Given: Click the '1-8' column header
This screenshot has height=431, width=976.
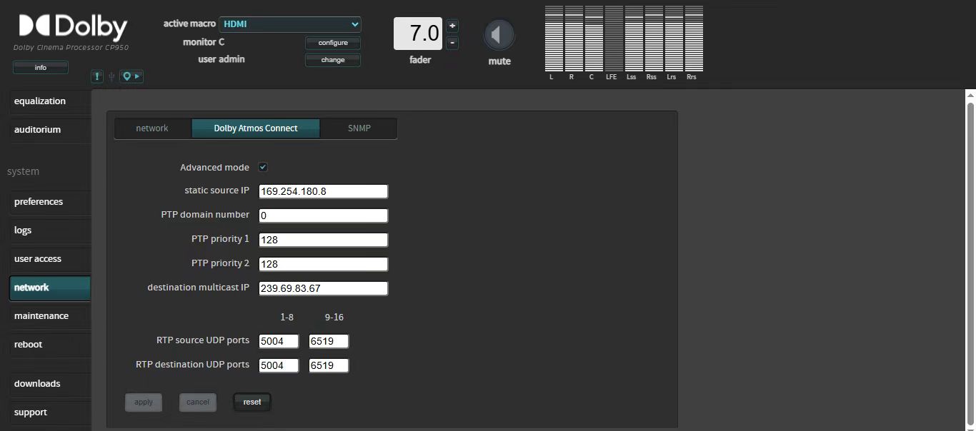Looking at the screenshot, I should [x=287, y=317].
